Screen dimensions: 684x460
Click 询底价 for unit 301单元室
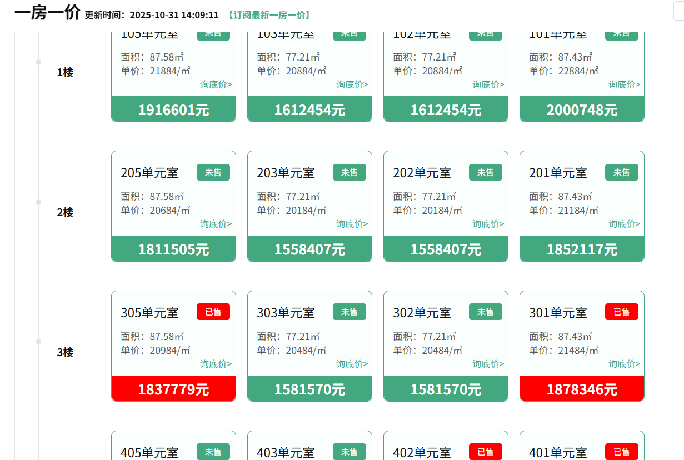point(624,364)
